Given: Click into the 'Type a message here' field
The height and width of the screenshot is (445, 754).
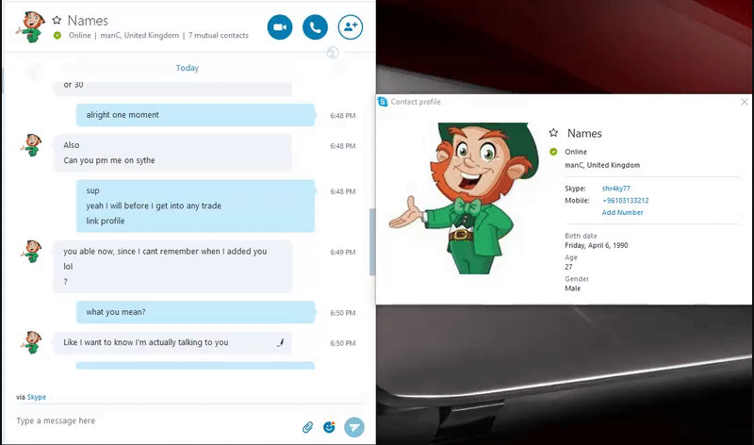Looking at the screenshot, I should (154, 420).
